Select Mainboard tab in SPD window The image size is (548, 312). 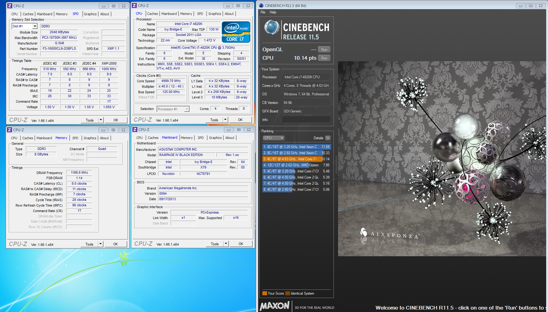[45, 14]
